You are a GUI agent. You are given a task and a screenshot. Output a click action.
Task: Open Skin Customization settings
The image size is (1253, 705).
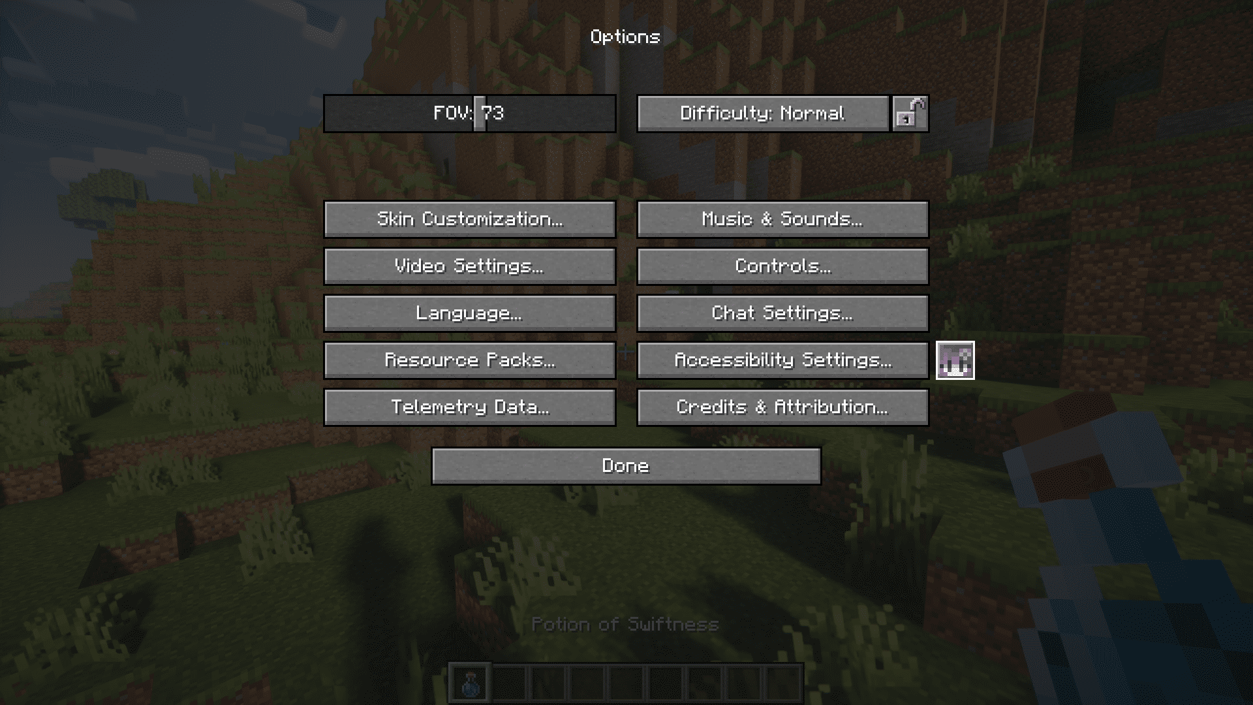pyautogui.click(x=469, y=219)
